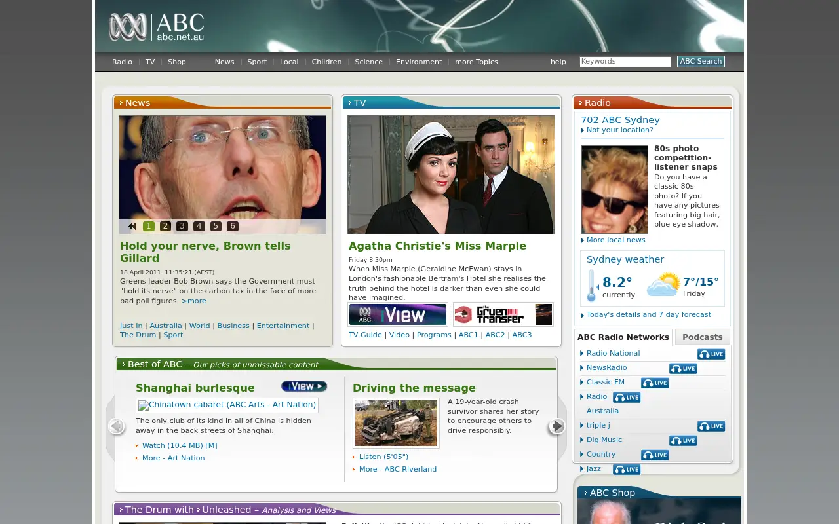Image resolution: width=839 pixels, height=524 pixels.
Task: Open Local in top navigation
Action: click(x=289, y=62)
